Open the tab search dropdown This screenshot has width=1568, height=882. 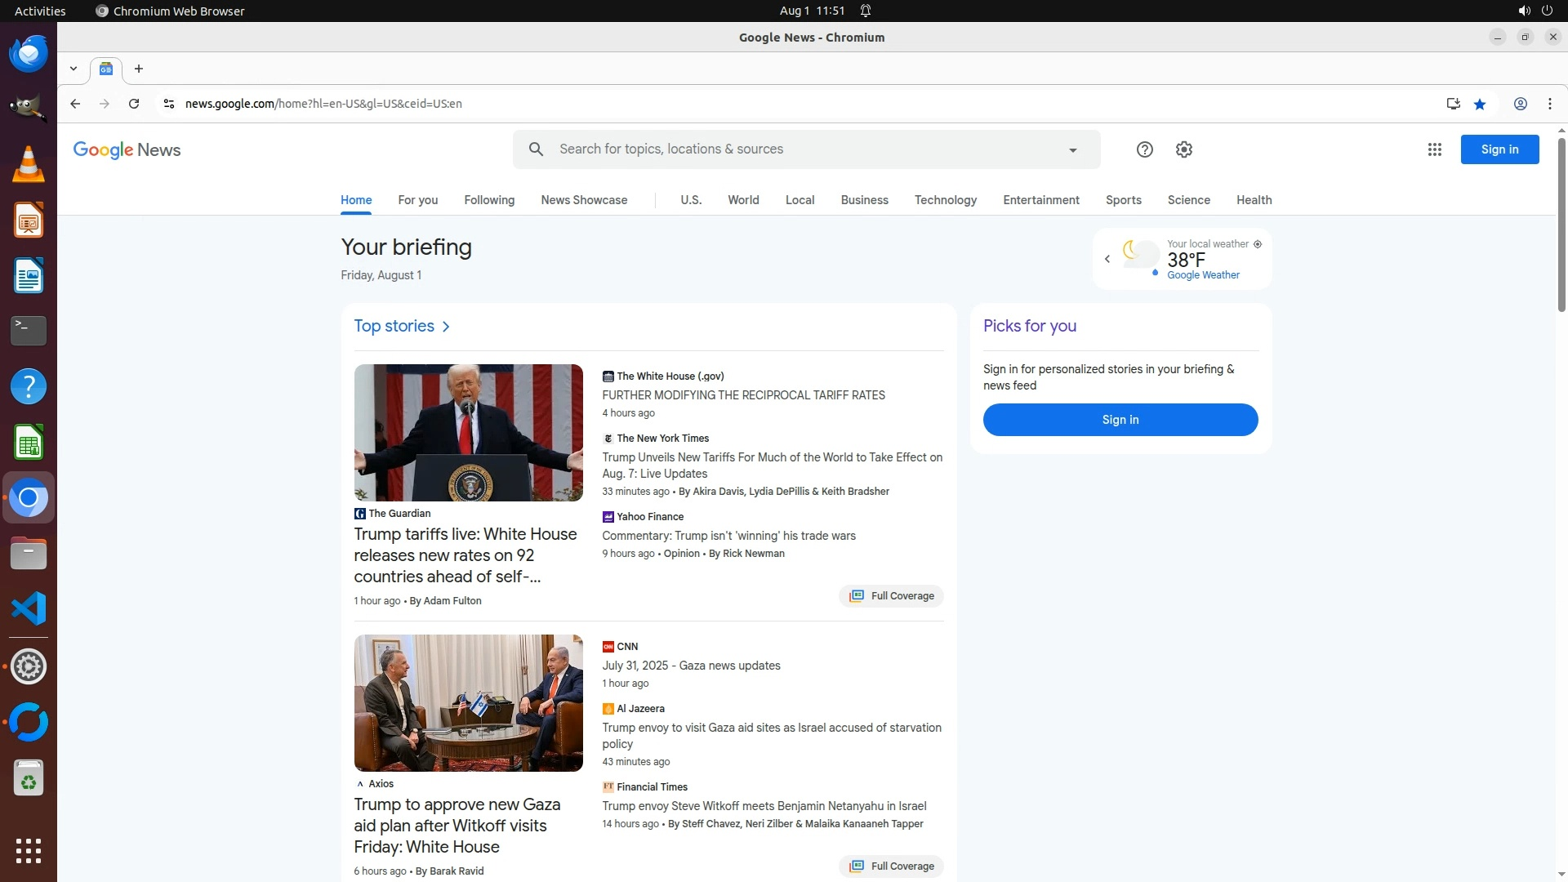pos(73,69)
